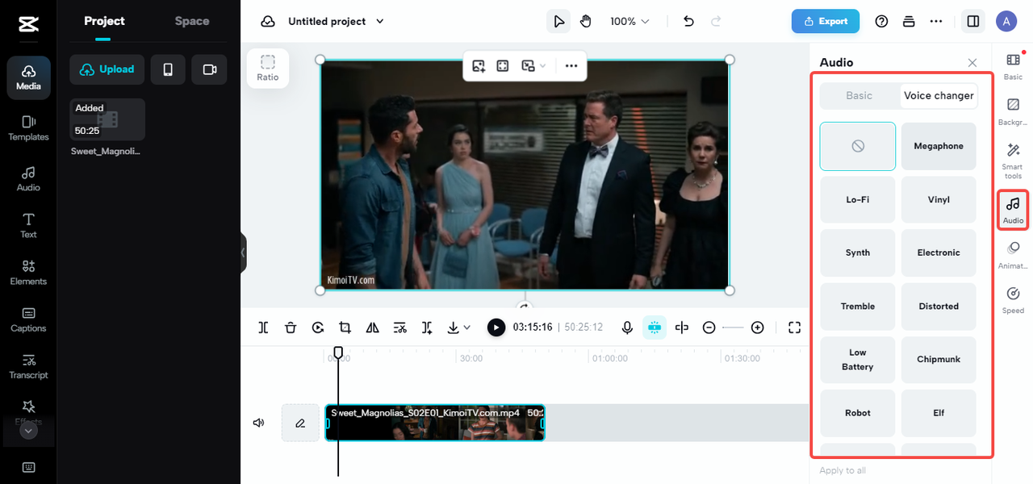
Task: Open Animation settings in right sidebar
Action: pyautogui.click(x=1013, y=255)
